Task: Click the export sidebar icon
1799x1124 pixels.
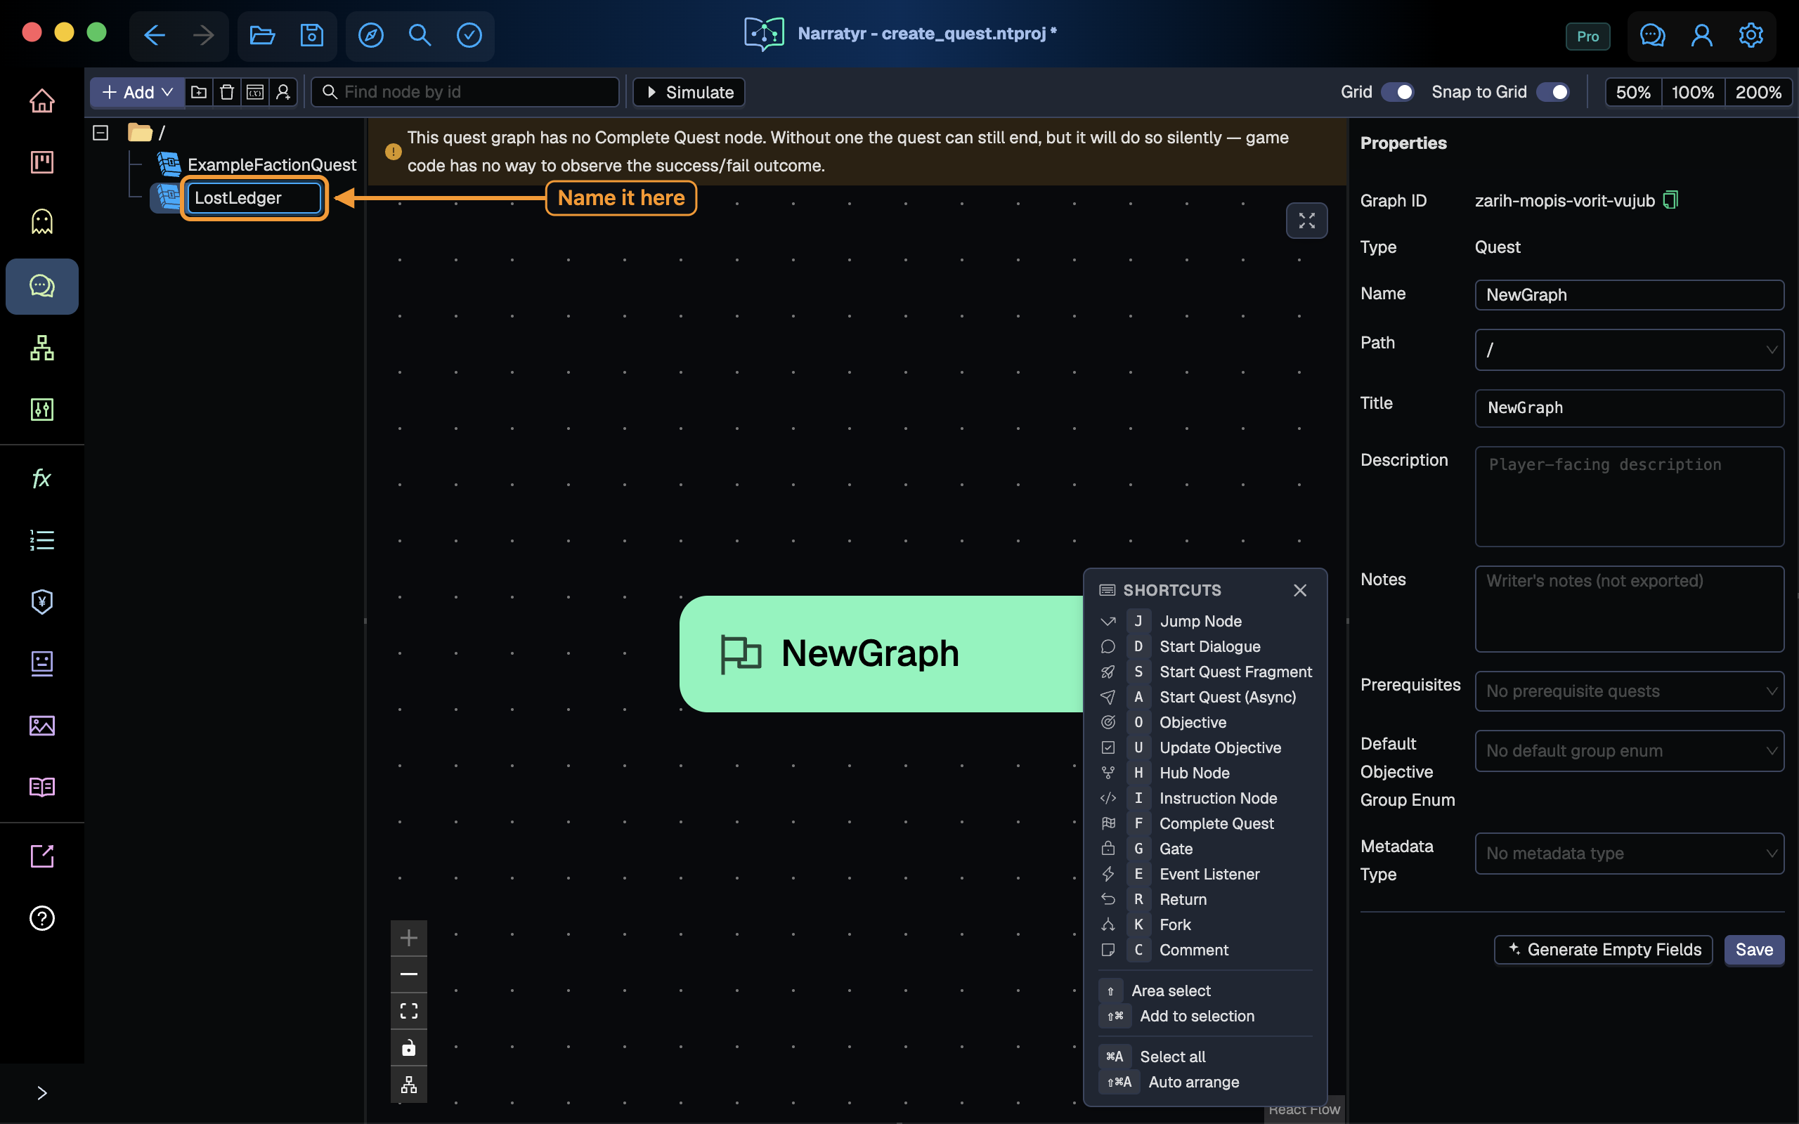Action: pyautogui.click(x=41, y=856)
